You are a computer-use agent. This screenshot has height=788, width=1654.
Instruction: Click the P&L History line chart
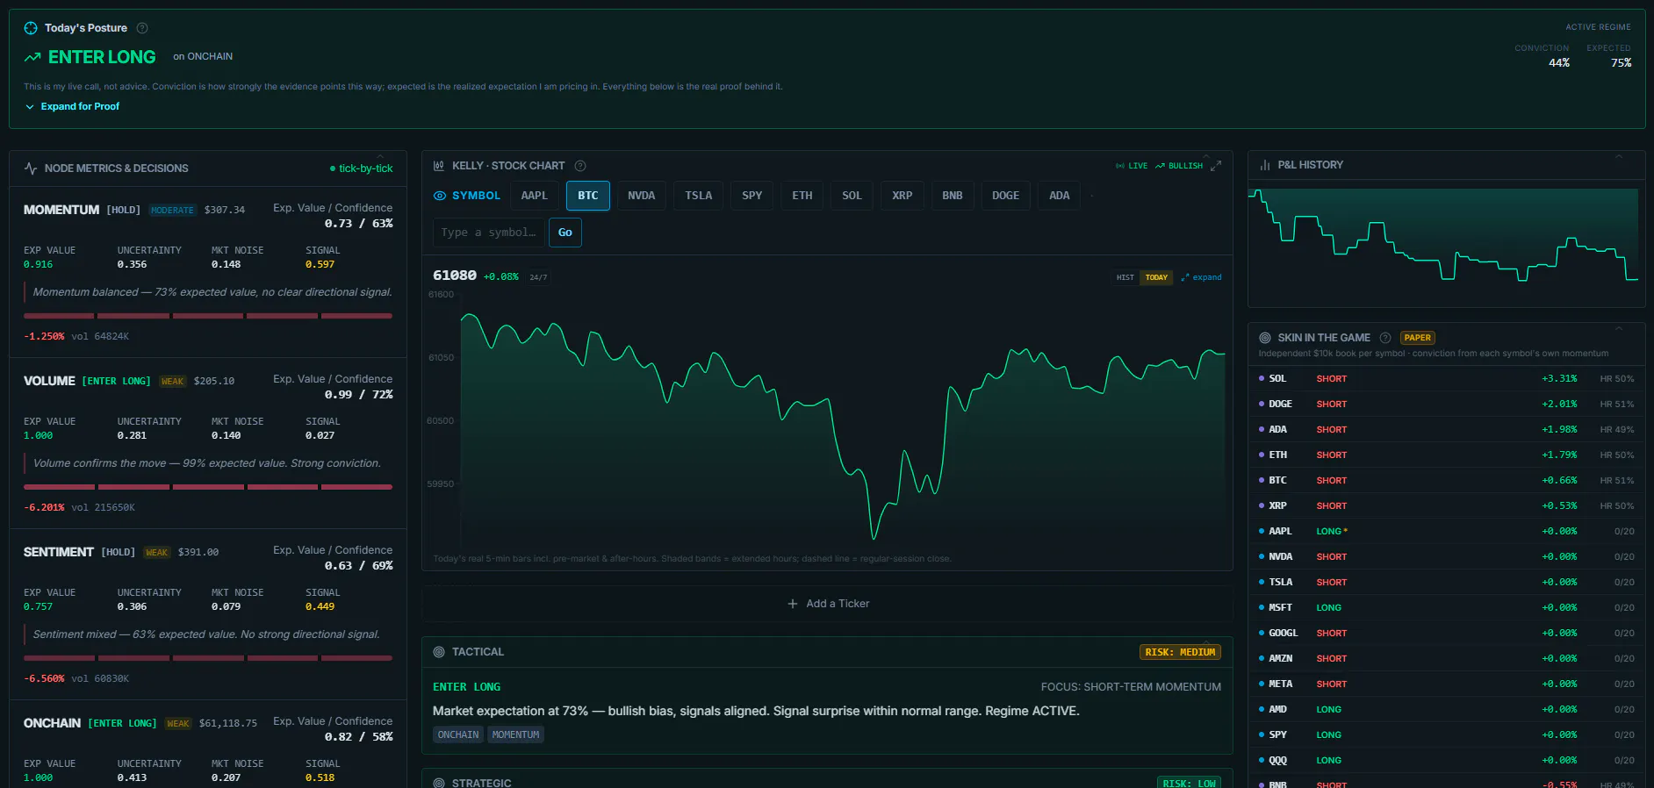pos(1443,237)
